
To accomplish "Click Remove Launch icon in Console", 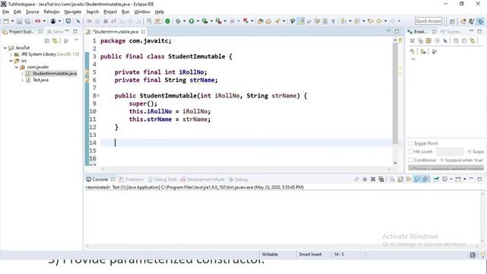I will (373, 180).
